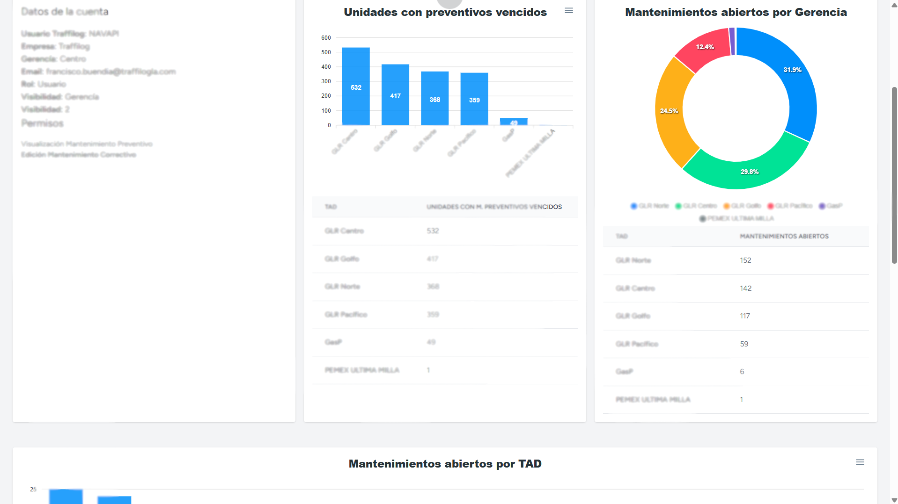
Task: Click the Mantenimientos Abiertos column header
Action: pyautogui.click(x=784, y=237)
